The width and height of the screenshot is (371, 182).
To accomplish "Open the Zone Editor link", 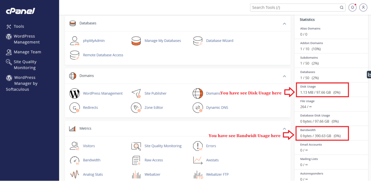I will click(154, 107).
